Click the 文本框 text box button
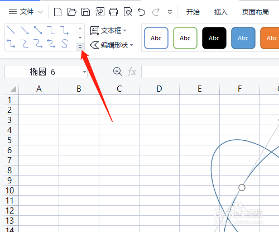The image size is (279, 232). click(x=105, y=30)
